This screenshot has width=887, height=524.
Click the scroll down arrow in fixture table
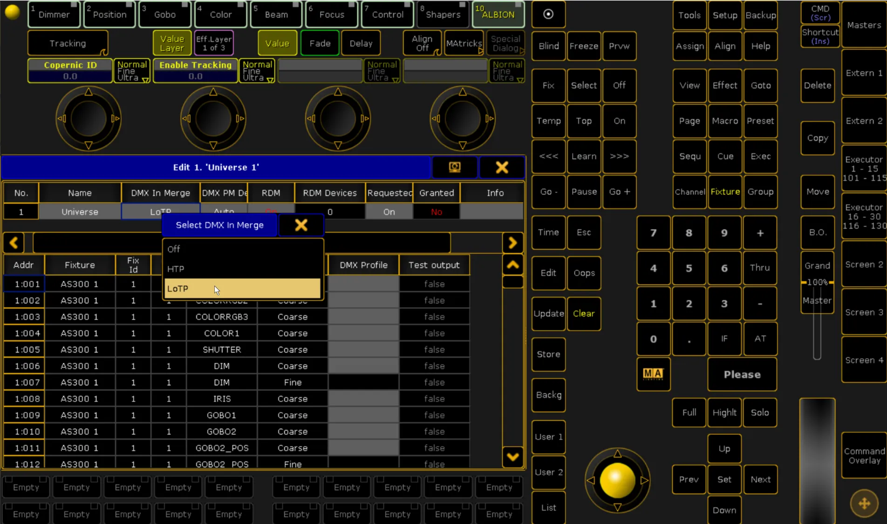pyautogui.click(x=513, y=457)
